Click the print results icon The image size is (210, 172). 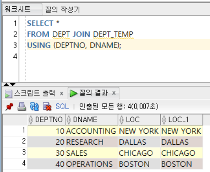click(x=22, y=106)
